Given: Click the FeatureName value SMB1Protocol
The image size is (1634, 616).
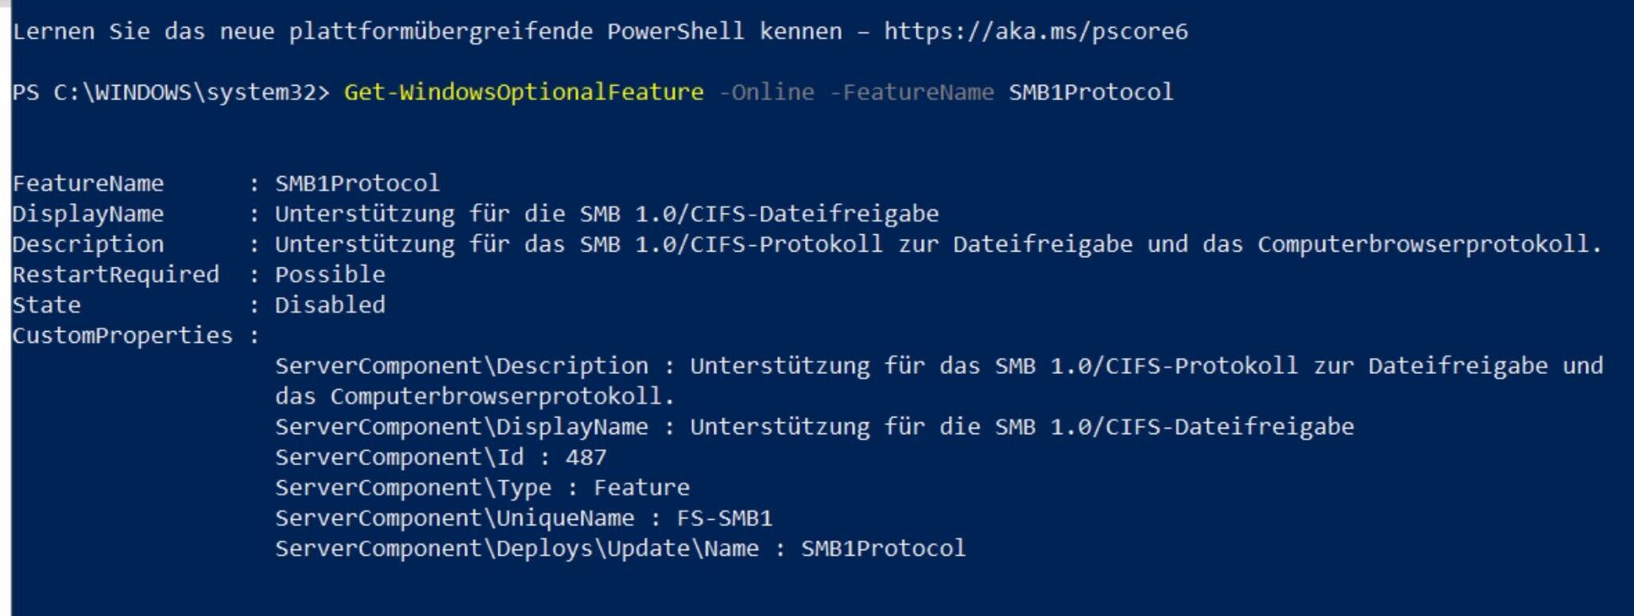Looking at the screenshot, I should coord(357,183).
